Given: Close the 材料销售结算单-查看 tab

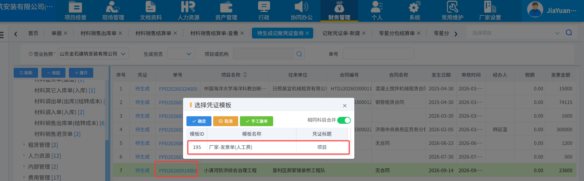Looking at the screenshot, I should point(242,33).
